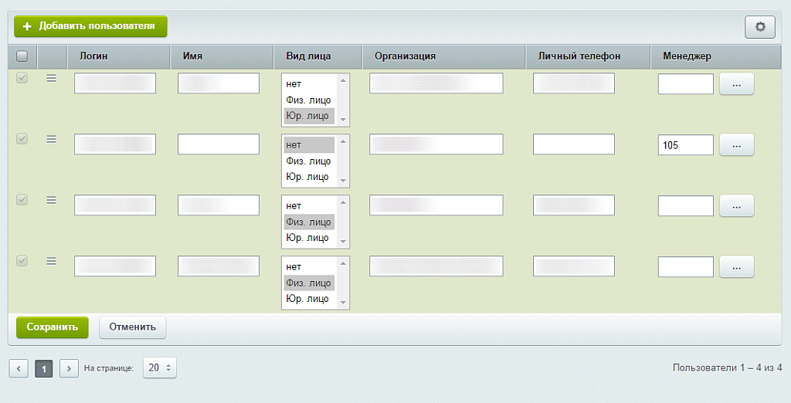Click the first row's hamburger menu icon

(51, 78)
